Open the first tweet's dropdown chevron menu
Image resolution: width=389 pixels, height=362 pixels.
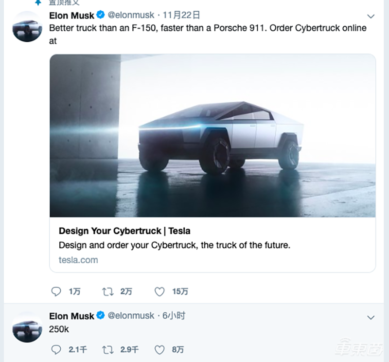pos(371,16)
